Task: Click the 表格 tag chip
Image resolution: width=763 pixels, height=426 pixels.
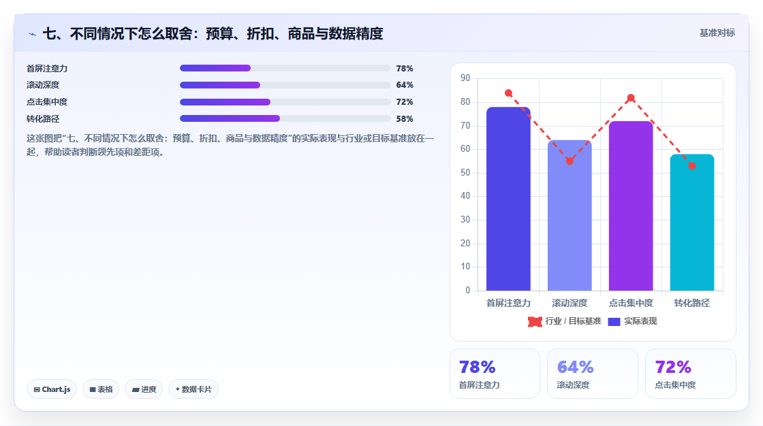Action: [x=101, y=389]
